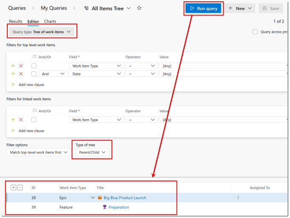Screen dimensions: 290x218
Task: Click the tree query icon beside All Items Tree
Action: [x=87, y=9]
